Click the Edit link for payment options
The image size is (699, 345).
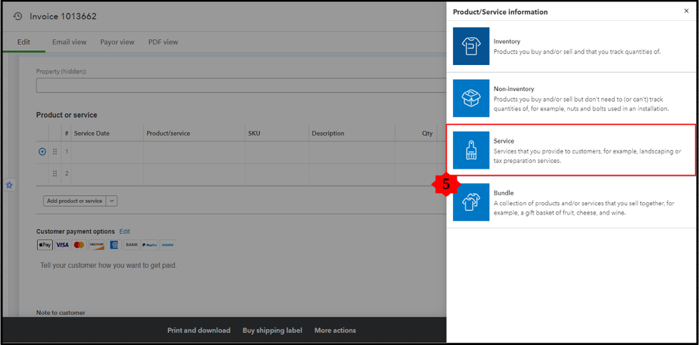[x=125, y=232]
